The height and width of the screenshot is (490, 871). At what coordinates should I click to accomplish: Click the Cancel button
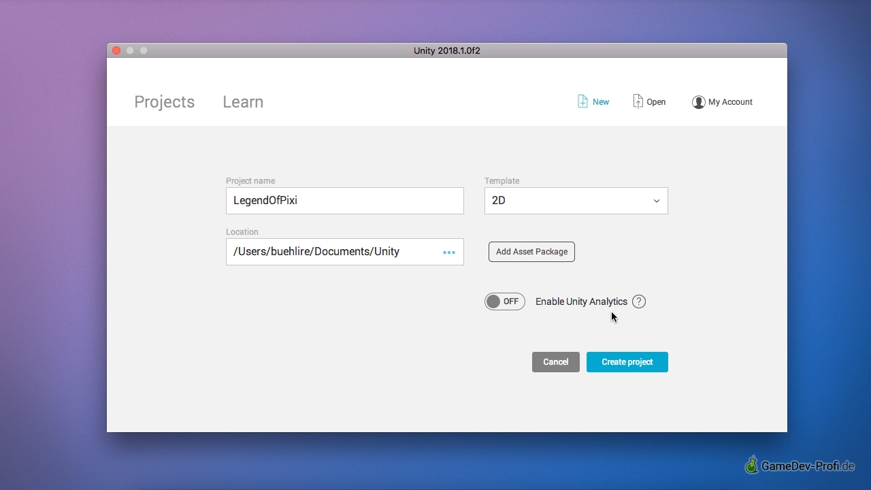(x=556, y=362)
